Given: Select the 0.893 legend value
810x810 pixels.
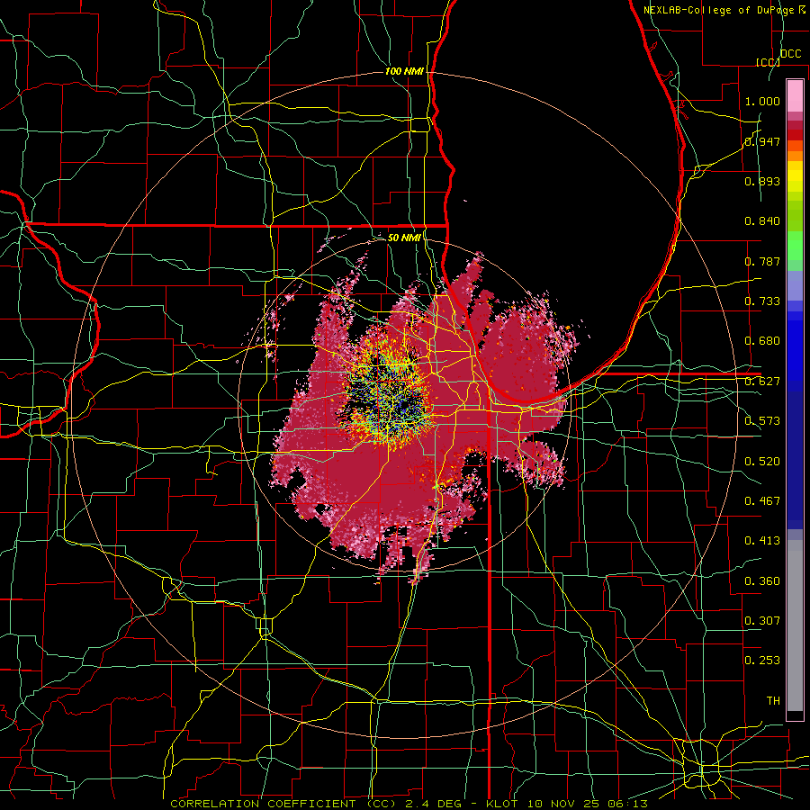Looking at the screenshot, I should click(762, 181).
